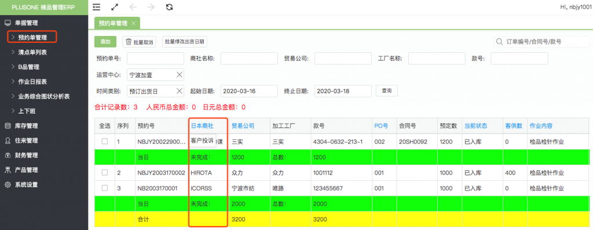Image resolution: width=593 pixels, height=230 pixels.
Task: Sort by the 当前状态 column header
Action: 476,126
